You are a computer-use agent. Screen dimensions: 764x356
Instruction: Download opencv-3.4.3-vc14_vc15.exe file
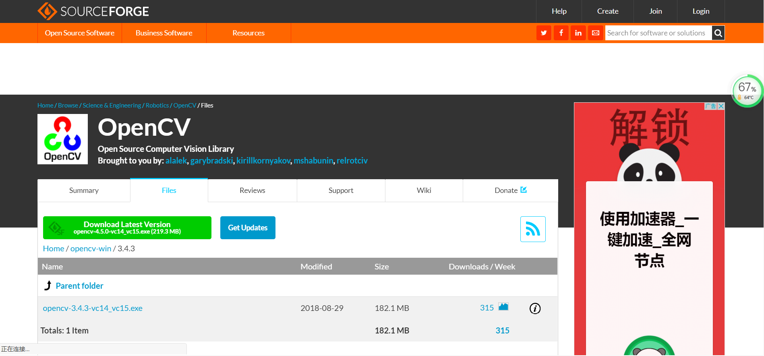tap(93, 308)
